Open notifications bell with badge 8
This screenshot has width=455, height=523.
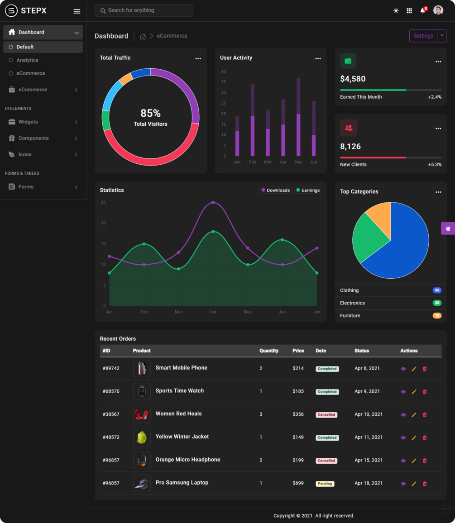click(423, 10)
